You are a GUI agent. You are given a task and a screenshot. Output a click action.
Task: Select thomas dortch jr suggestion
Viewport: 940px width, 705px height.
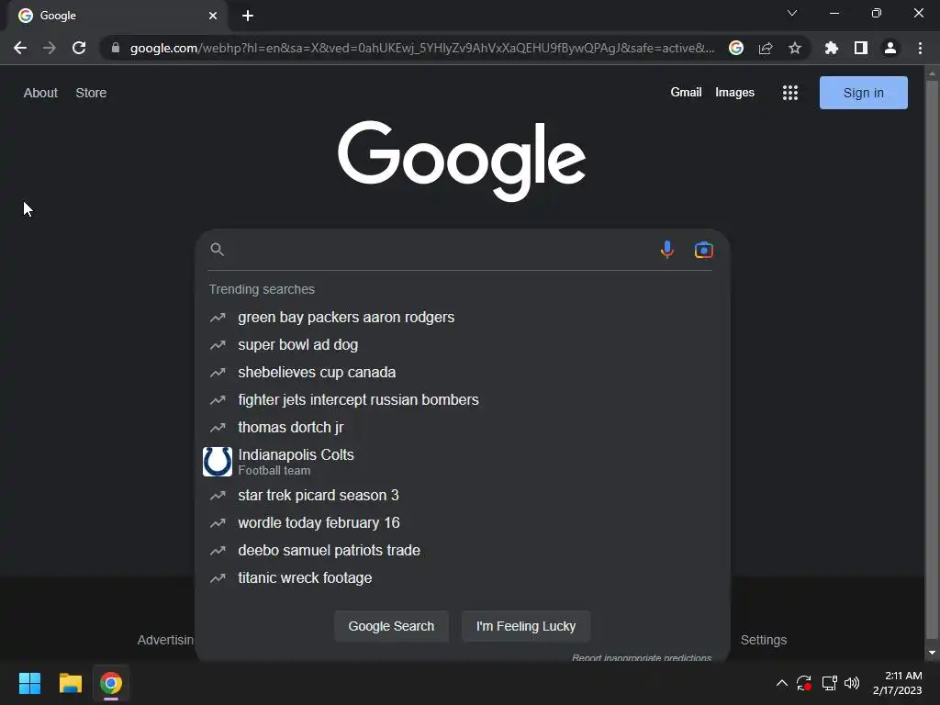(463, 428)
